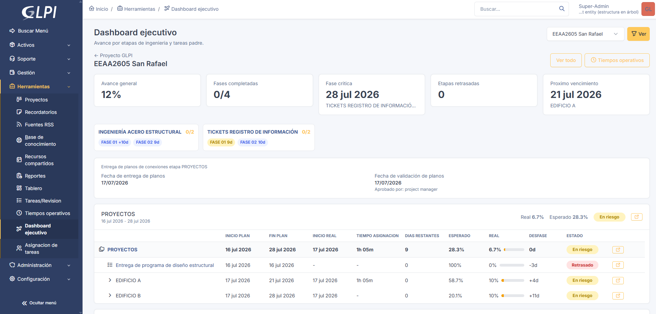The height and width of the screenshot is (314, 656).
Task: Click the Recordatorios note icon
Action: click(x=19, y=112)
